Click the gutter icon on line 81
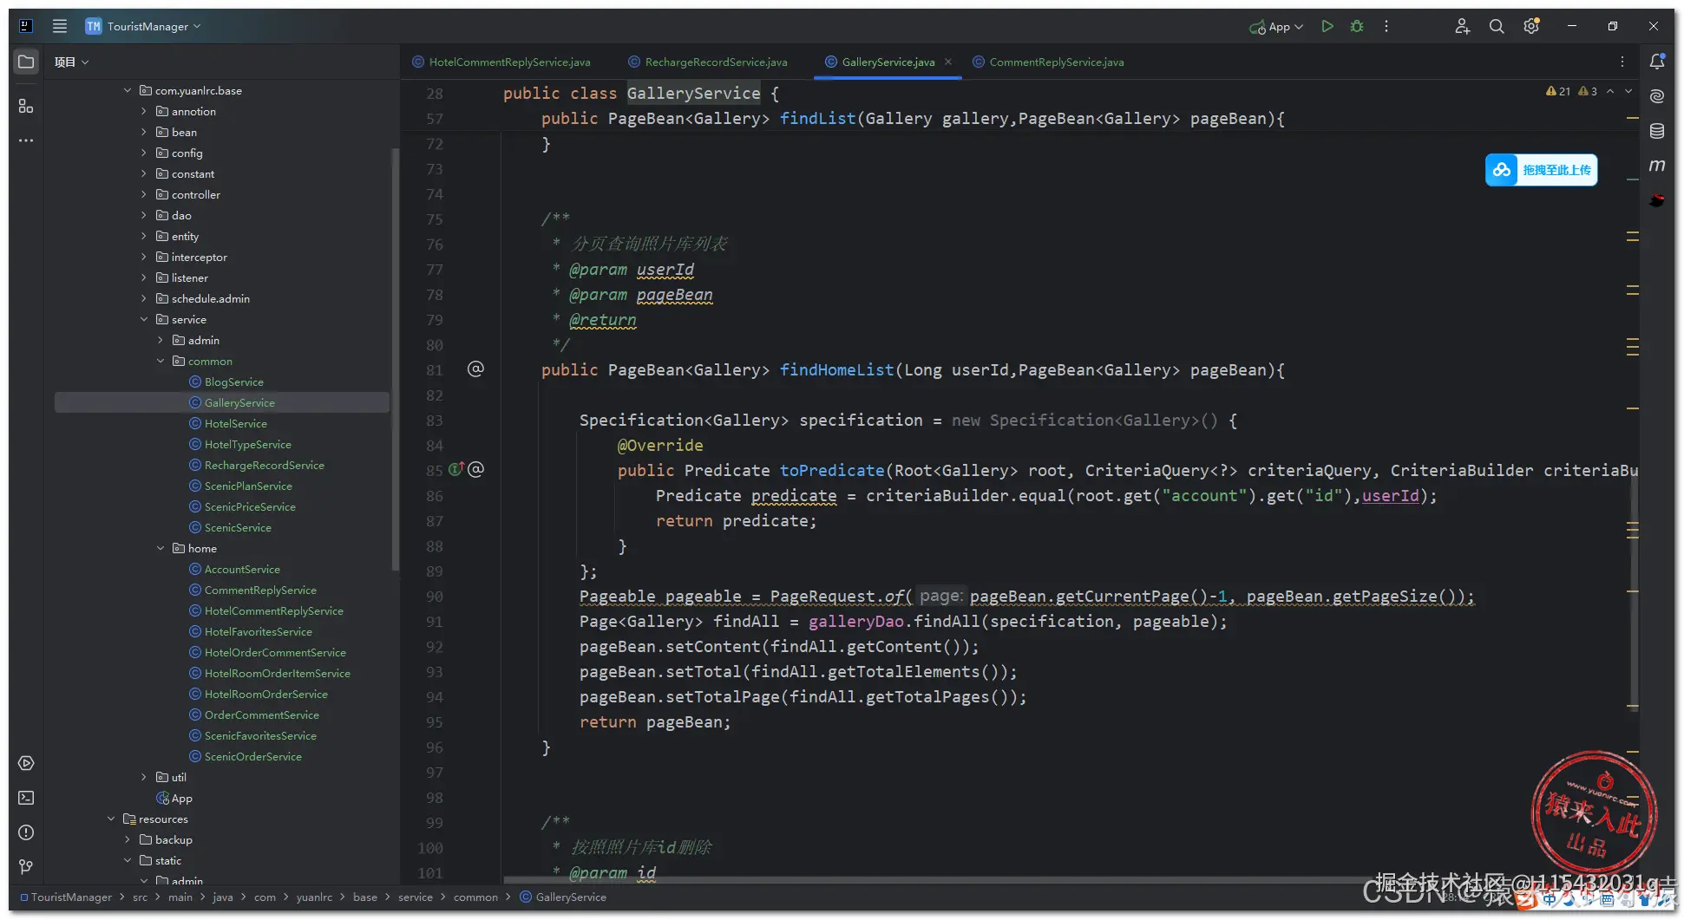The image size is (1684, 920). [x=475, y=369]
